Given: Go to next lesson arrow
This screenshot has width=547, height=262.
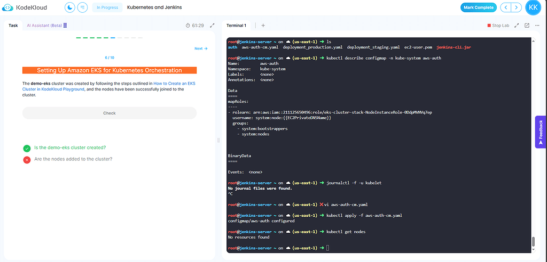Looking at the screenshot, I should click(515, 7).
